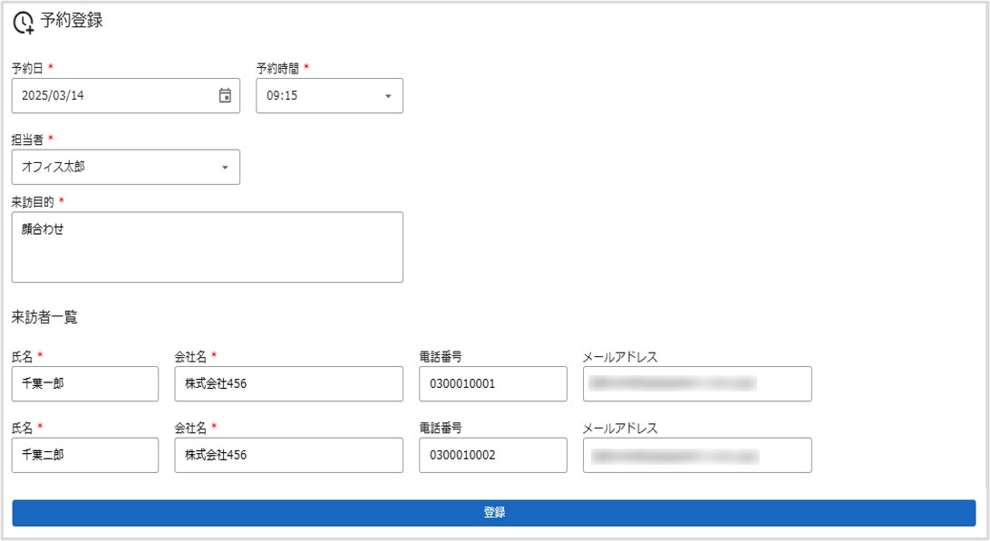Open the calendar picker icon
Viewport: 990px width, 541px height.
(x=225, y=95)
